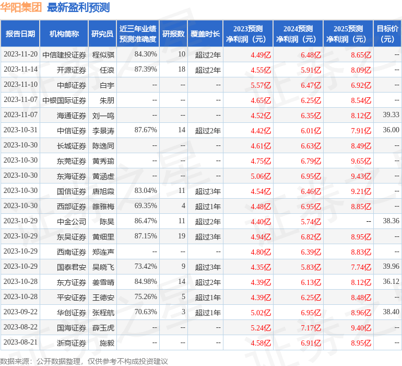Select the 2023-09-22 date cell
Screen dimensions: 402x366
pos(20,312)
